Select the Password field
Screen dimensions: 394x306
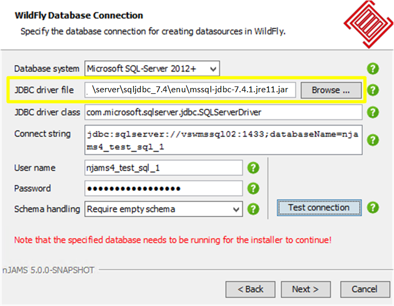pyautogui.click(x=164, y=188)
